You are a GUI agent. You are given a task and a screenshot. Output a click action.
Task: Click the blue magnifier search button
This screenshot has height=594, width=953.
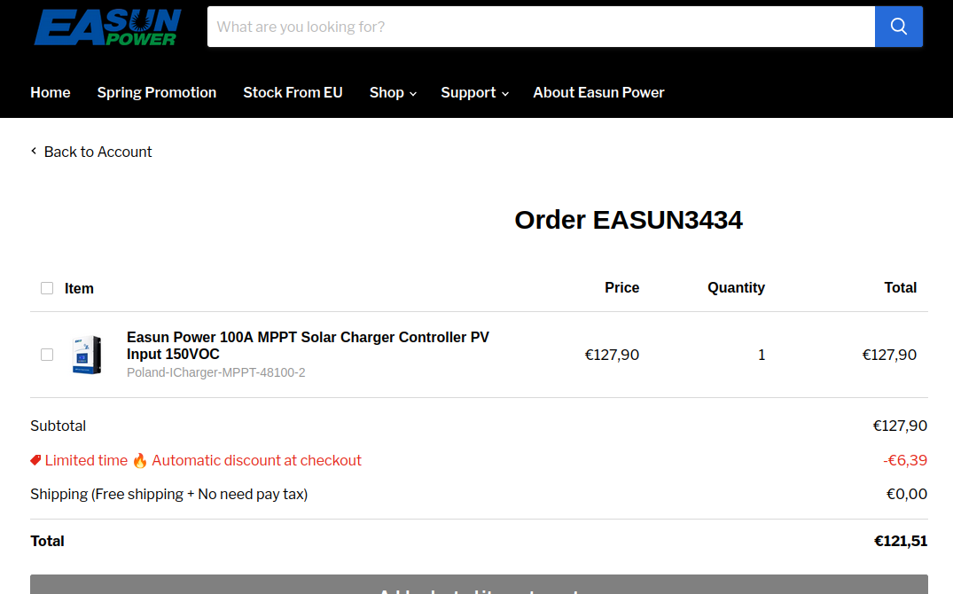[x=898, y=27]
